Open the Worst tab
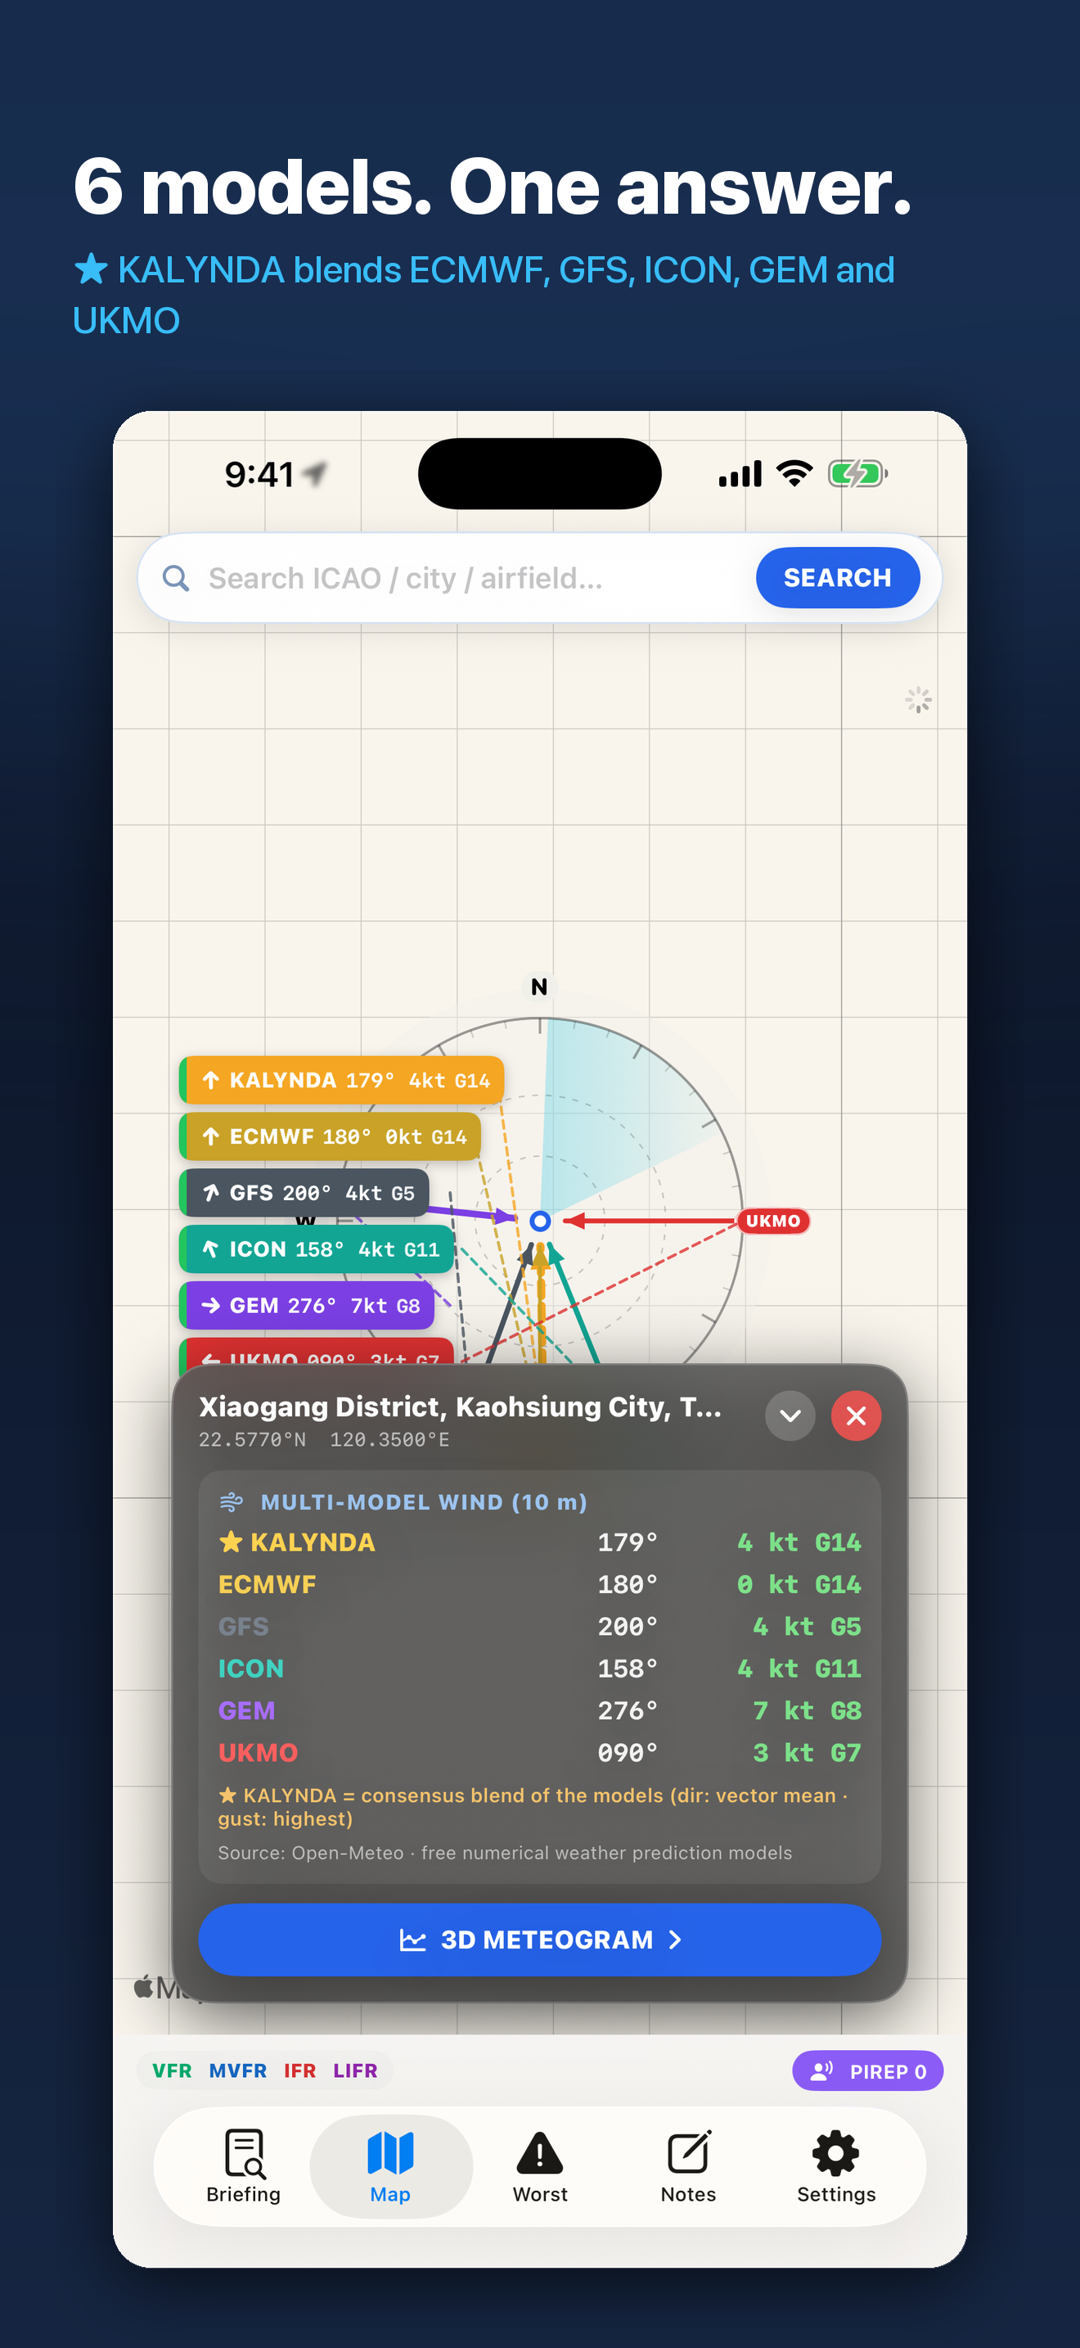 pyautogui.click(x=540, y=2166)
